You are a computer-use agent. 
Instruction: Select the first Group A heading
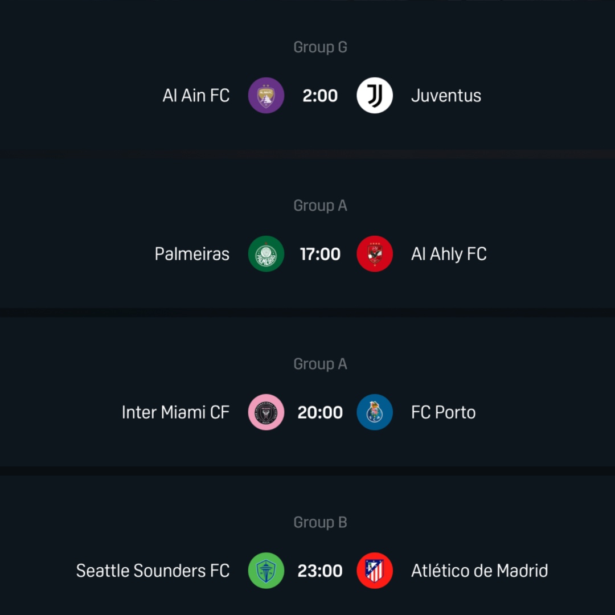coord(320,205)
